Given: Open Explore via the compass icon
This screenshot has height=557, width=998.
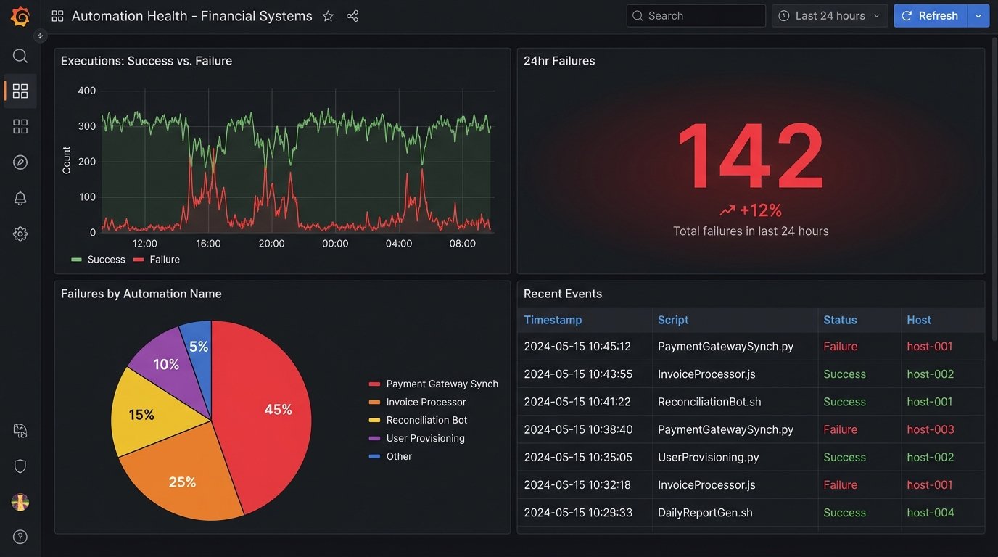Looking at the screenshot, I should 20,162.
